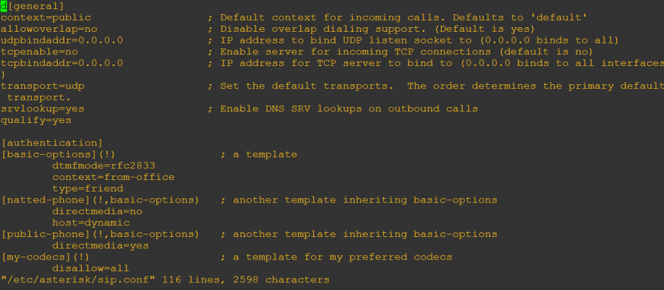Position the cursor on tcpenable=no
This screenshot has width=664, height=290.
tap(40, 52)
